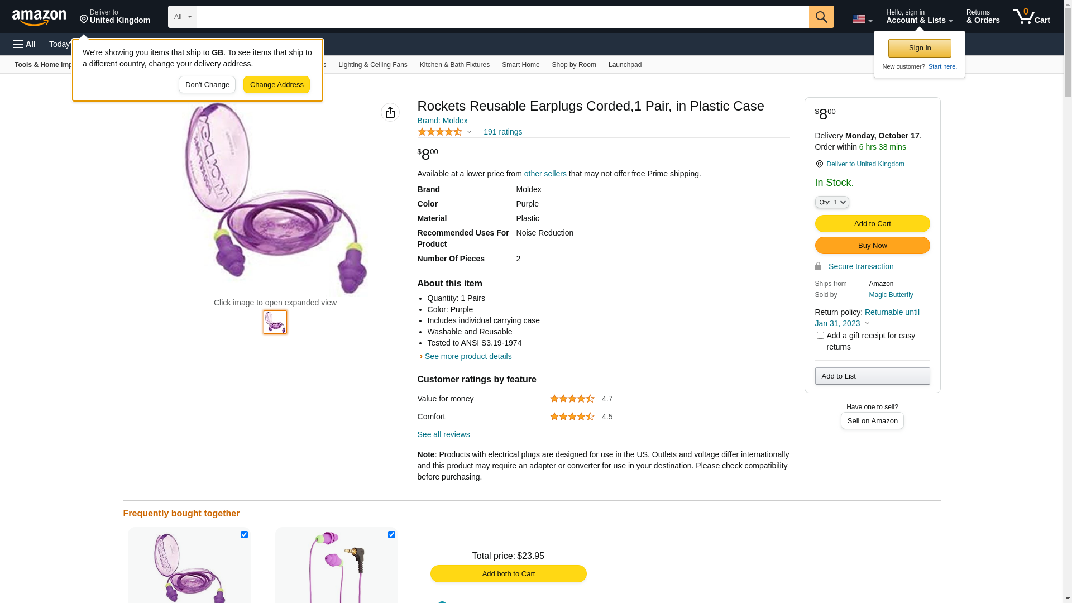The image size is (1072, 603).
Task: Open the search category All dropdown
Action: pyautogui.click(x=183, y=17)
